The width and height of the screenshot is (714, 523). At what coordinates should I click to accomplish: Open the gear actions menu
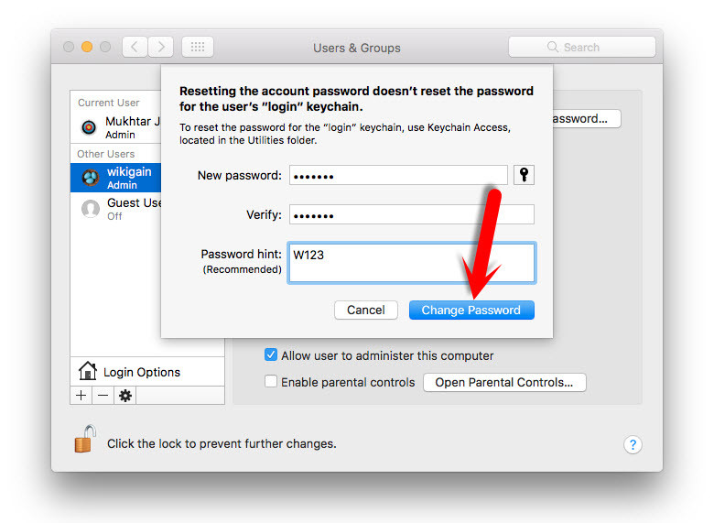pos(125,396)
